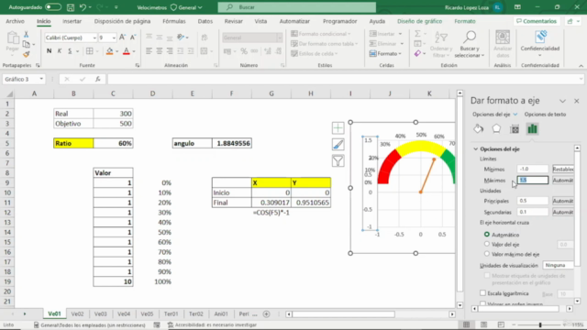Collapse the Opciones del eje section

point(475,148)
